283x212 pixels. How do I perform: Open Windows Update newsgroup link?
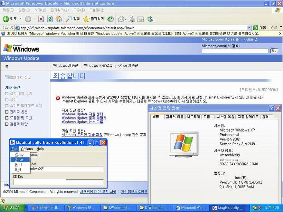tap(82, 122)
